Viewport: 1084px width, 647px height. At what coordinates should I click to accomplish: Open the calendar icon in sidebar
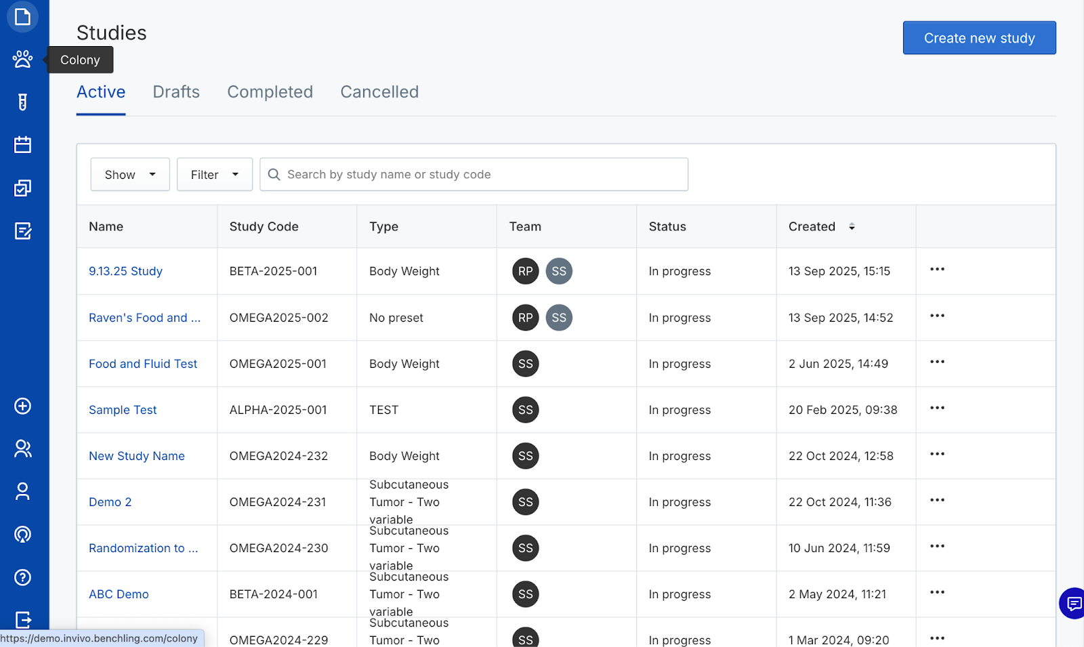click(22, 145)
